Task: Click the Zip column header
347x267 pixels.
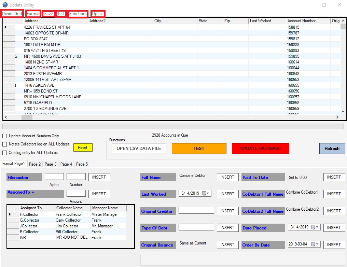Action: tap(236, 21)
